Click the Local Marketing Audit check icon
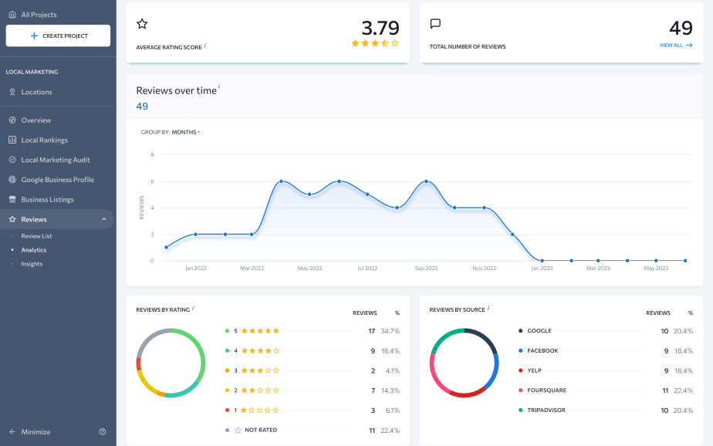 pyautogui.click(x=12, y=160)
